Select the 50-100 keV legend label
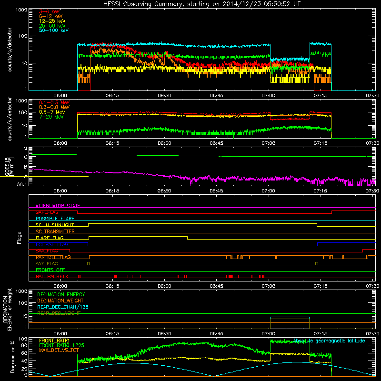The width and height of the screenshot is (381, 381). click(x=54, y=30)
